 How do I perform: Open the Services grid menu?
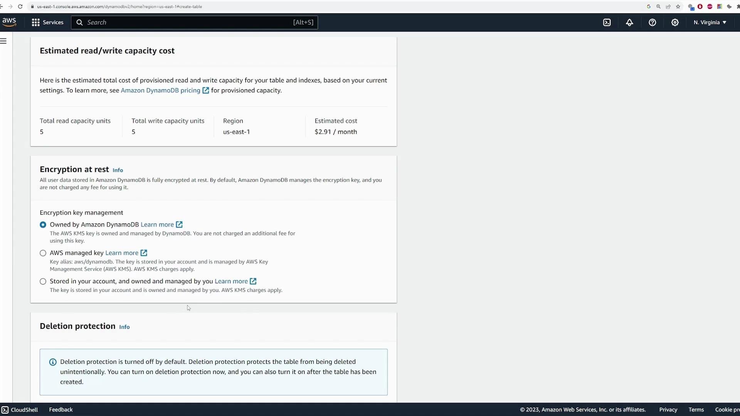47,22
